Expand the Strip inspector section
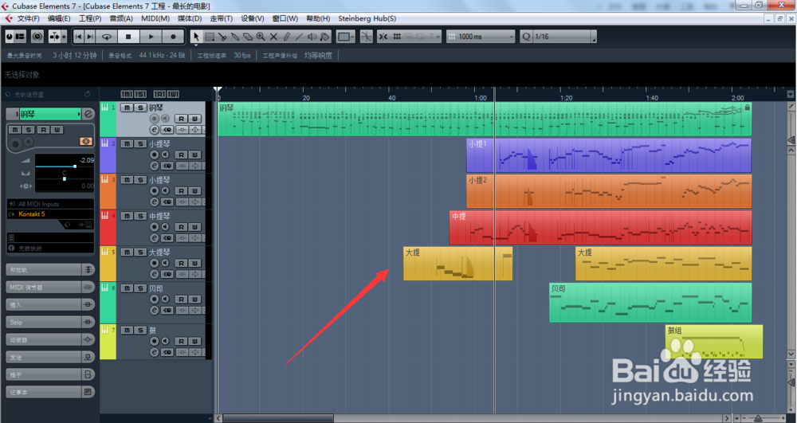This screenshot has height=423, width=797. tap(50, 322)
